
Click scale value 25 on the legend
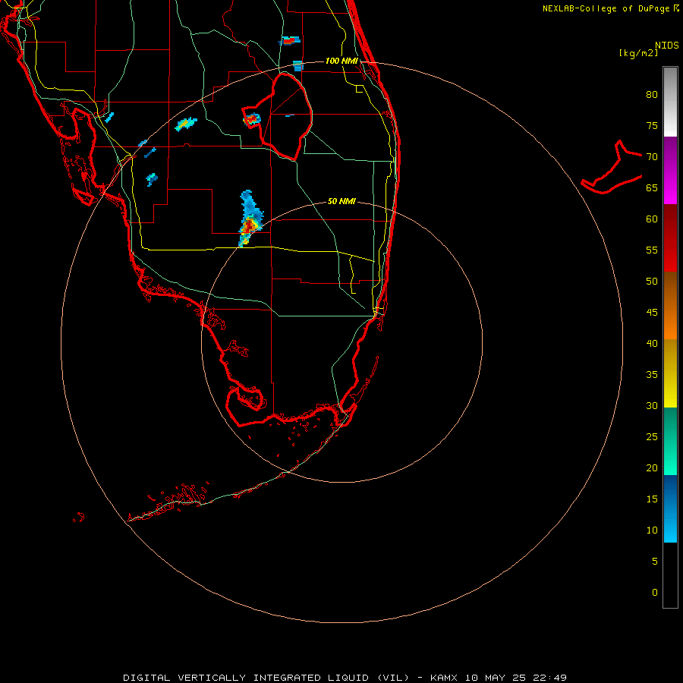652,437
